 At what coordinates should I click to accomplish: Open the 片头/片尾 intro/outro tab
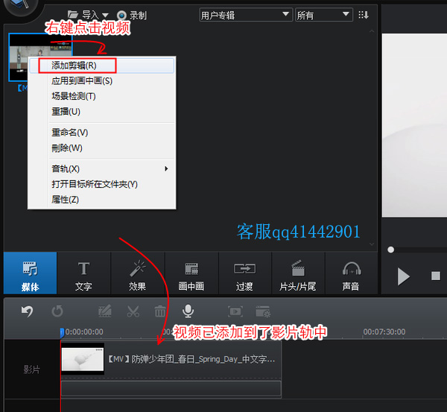click(x=298, y=273)
